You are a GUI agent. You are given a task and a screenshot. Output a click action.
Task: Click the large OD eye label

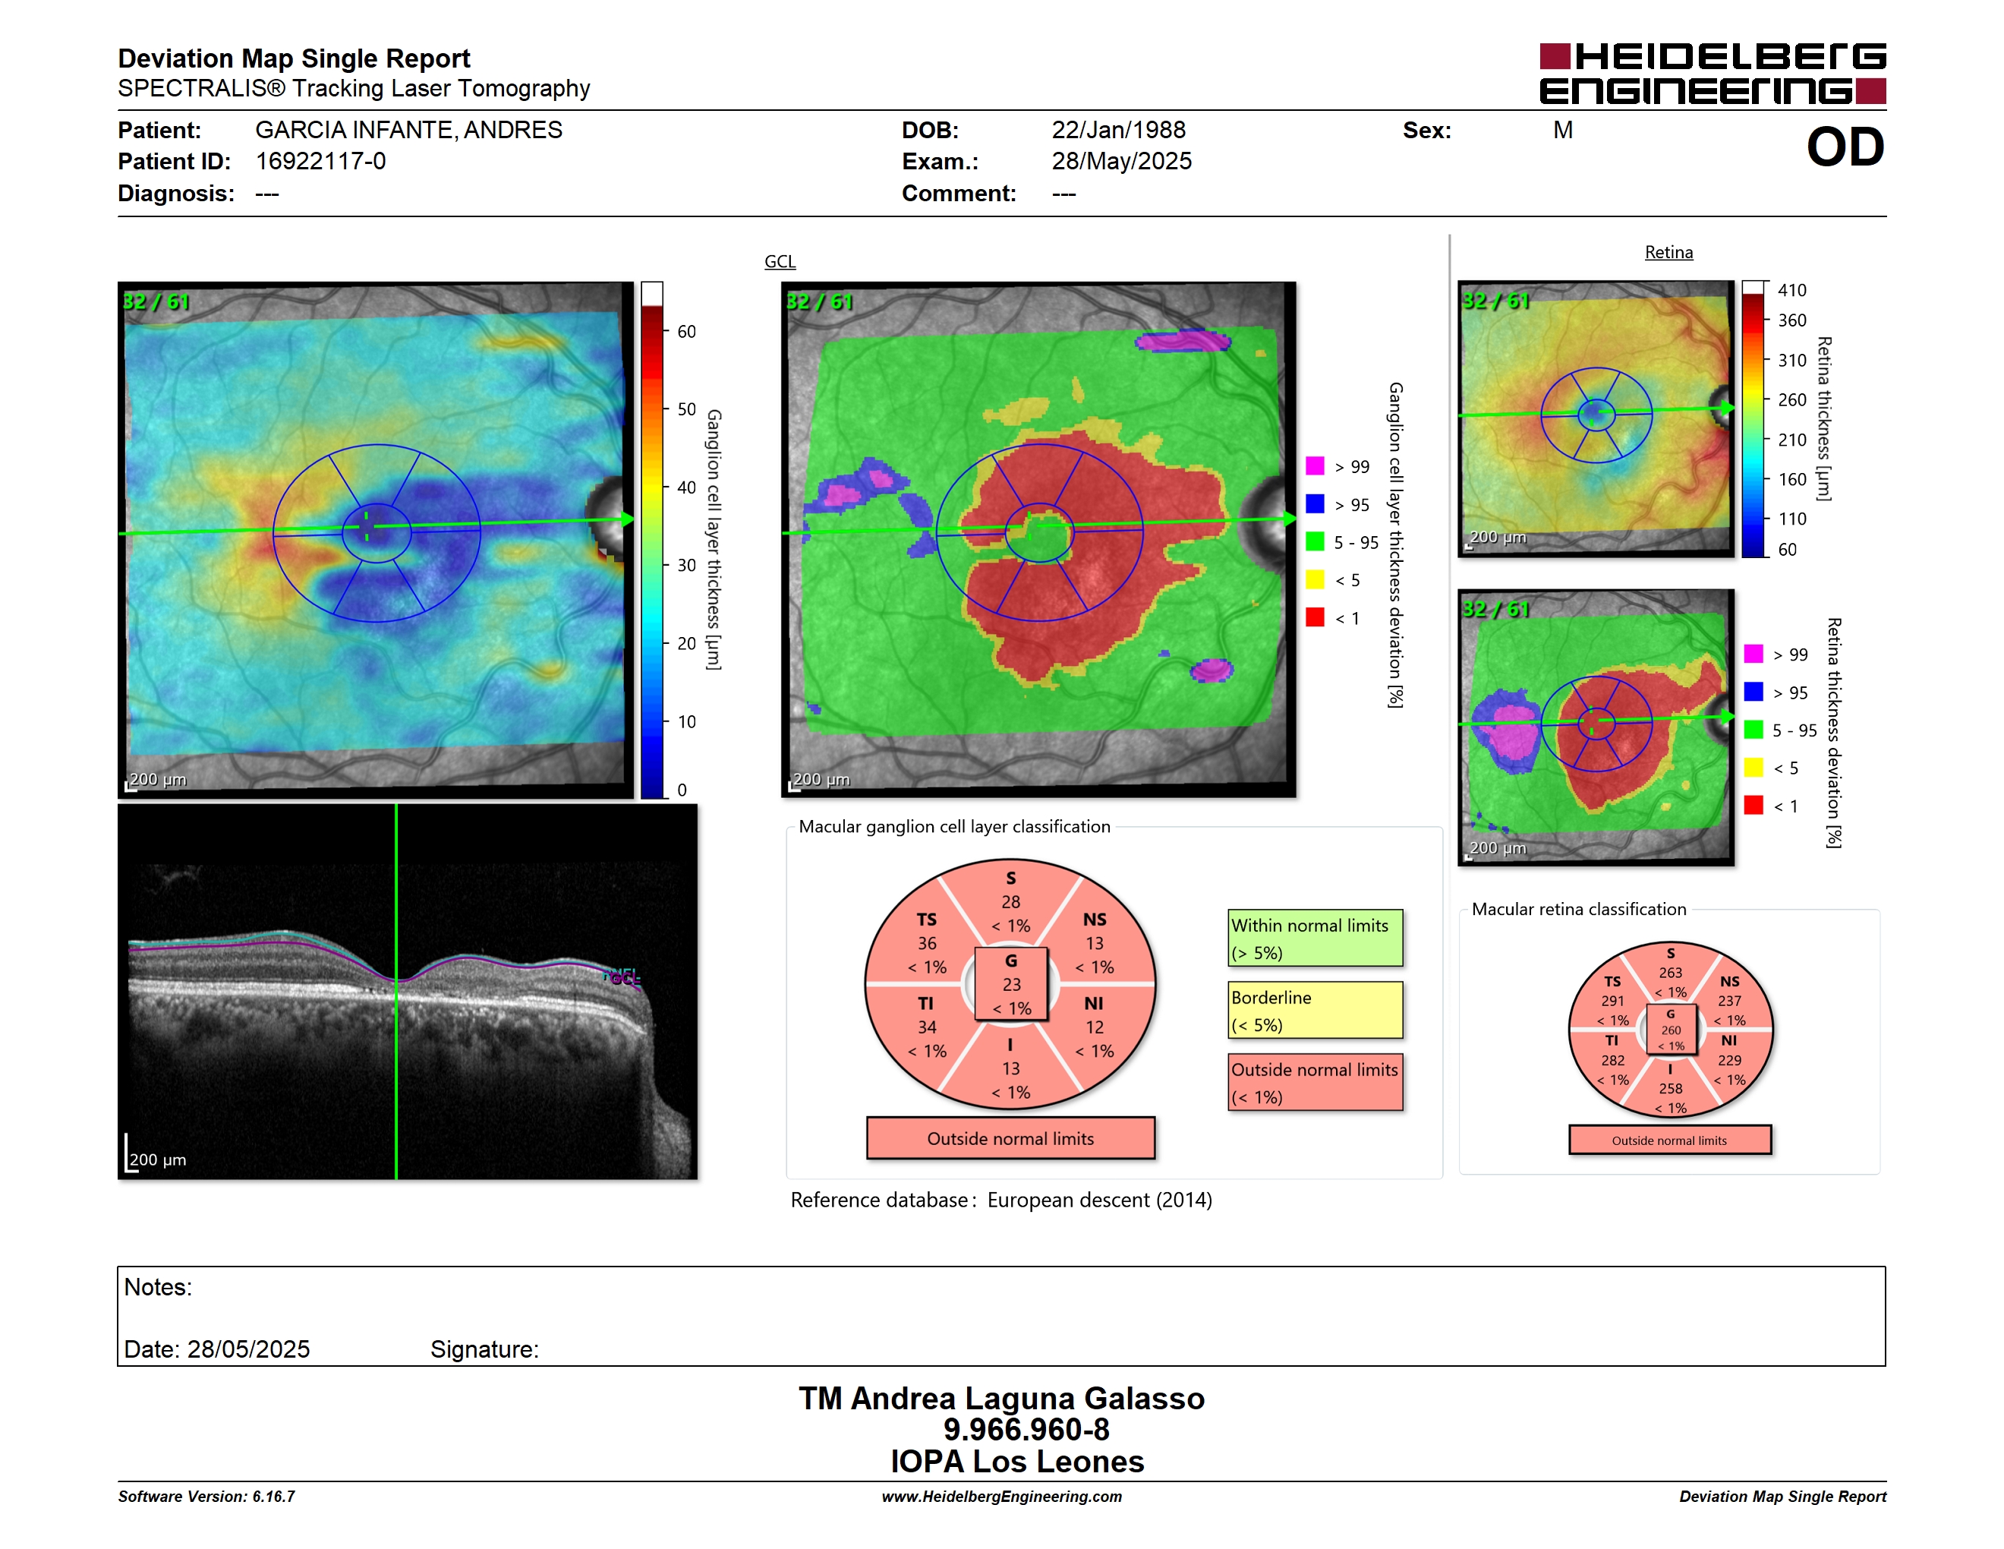click(x=1845, y=147)
